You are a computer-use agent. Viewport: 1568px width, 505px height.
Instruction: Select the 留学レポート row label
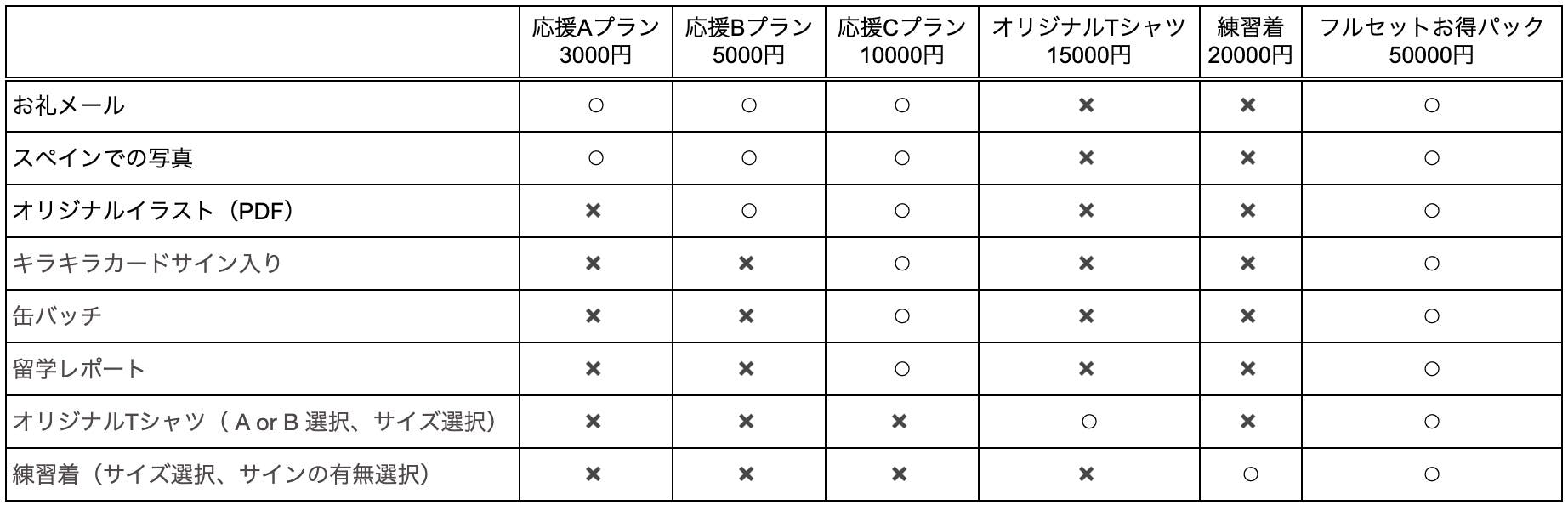coord(79,369)
